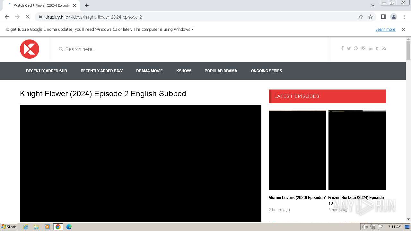Screen dimensions: 411x231
Task: Open the Chrome side panel
Action: [383, 17]
